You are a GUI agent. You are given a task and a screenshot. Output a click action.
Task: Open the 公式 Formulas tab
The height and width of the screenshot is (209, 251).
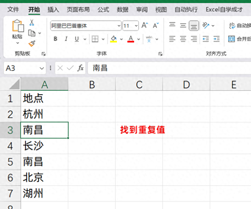pyautogui.click(x=104, y=9)
